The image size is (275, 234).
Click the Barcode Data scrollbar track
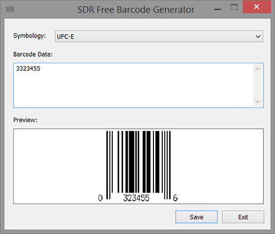point(257,85)
